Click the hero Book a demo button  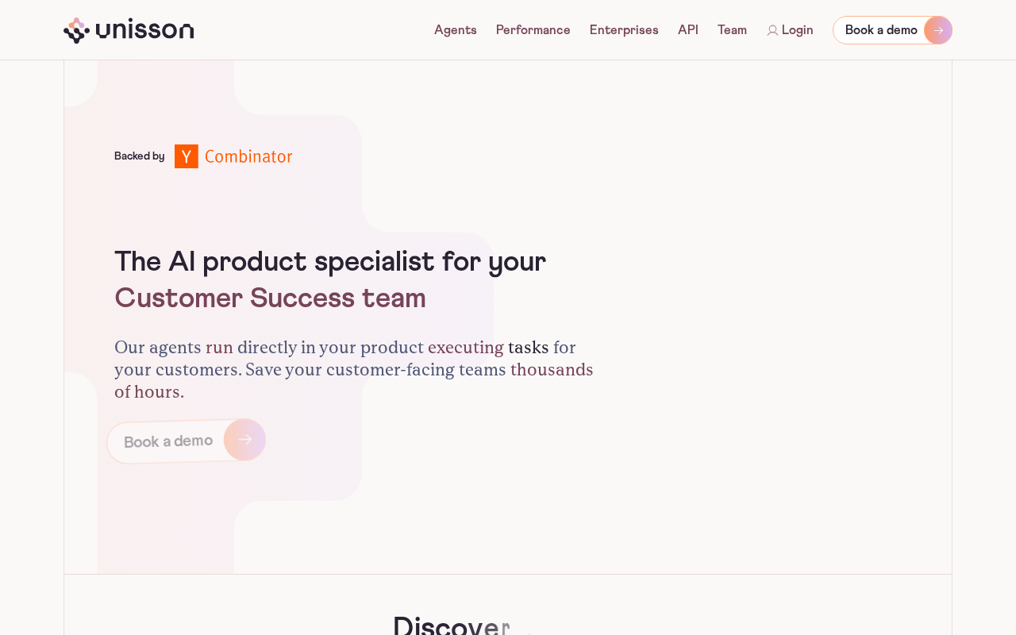click(x=187, y=441)
